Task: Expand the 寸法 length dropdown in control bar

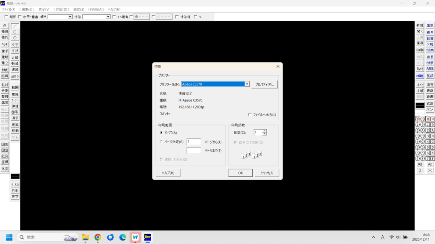Action: click(x=108, y=17)
